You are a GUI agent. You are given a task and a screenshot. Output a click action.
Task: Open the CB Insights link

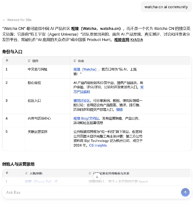[98, 145]
